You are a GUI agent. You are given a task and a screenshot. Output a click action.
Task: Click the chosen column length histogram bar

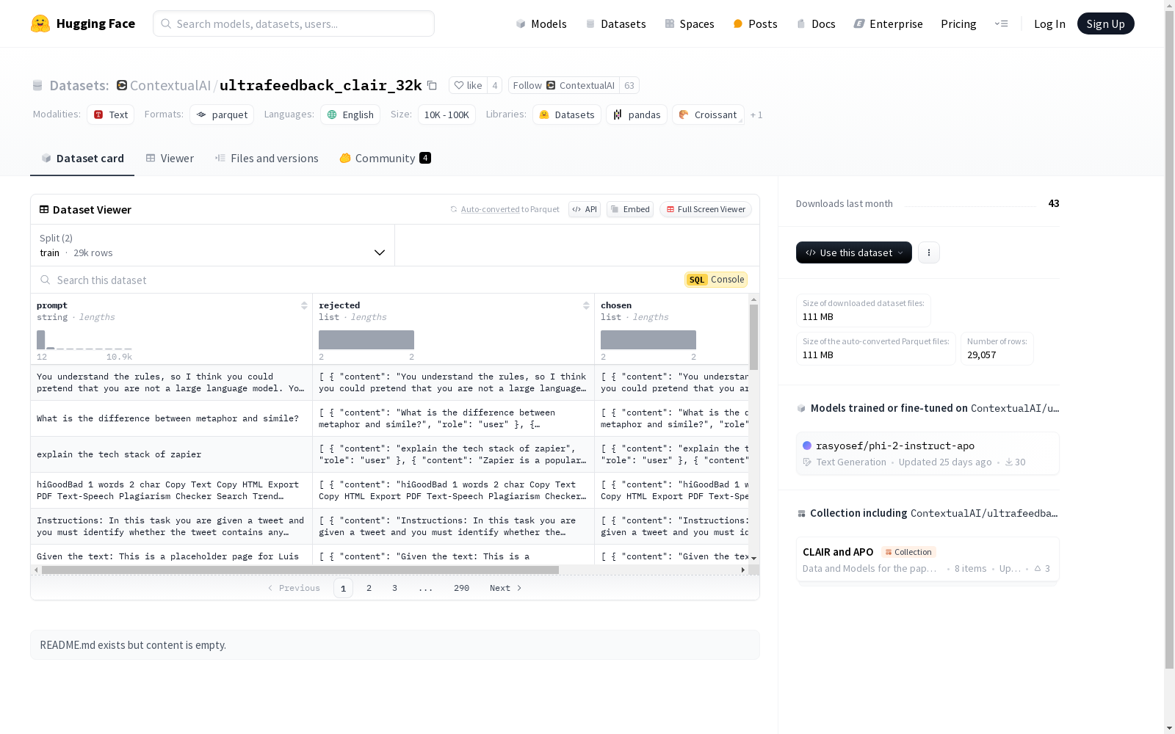pos(648,340)
